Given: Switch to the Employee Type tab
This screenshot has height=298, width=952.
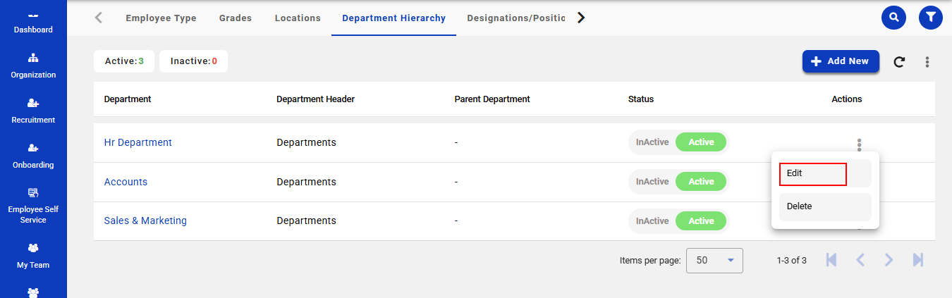Looking at the screenshot, I should click(x=161, y=18).
